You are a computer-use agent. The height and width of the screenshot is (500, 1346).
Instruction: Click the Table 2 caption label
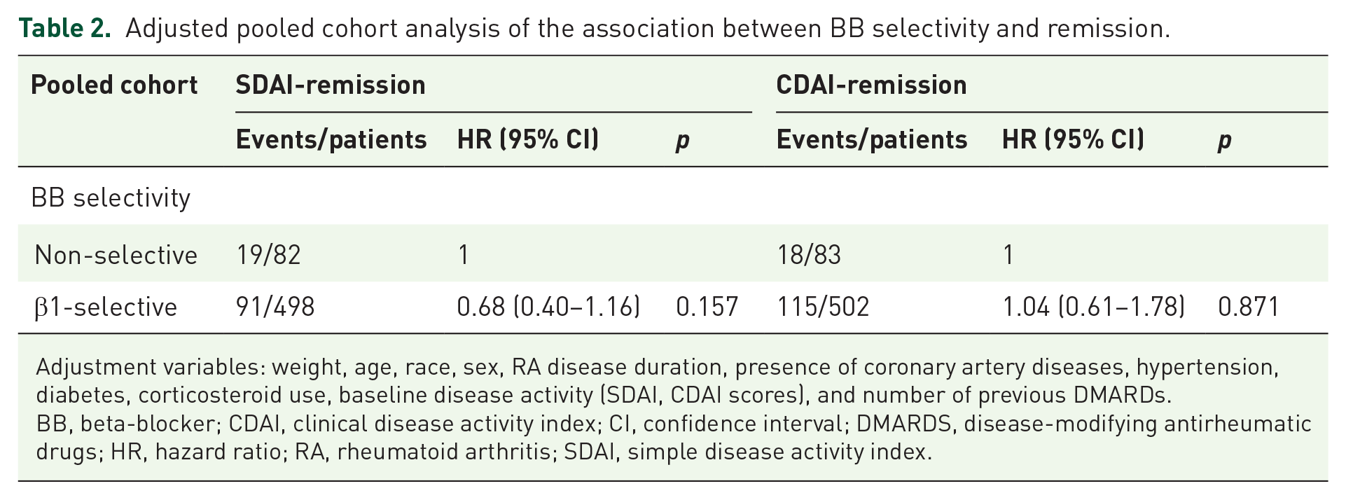(x=64, y=29)
